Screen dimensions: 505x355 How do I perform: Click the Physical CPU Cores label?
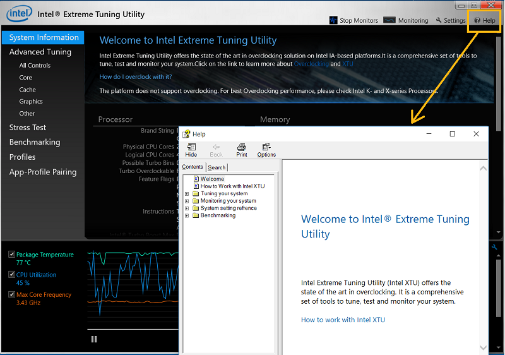(x=148, y=147)
